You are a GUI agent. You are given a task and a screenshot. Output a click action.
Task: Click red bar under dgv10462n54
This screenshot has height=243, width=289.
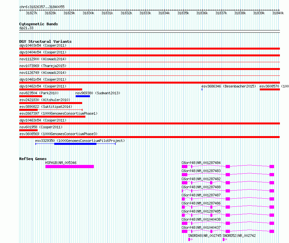[51, 89]
